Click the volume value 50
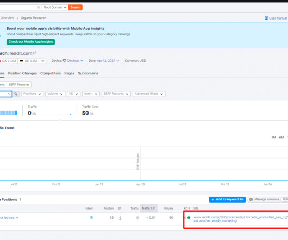Image resolution: width=288 pixels, height=240 pixels. tap(171, 218)
